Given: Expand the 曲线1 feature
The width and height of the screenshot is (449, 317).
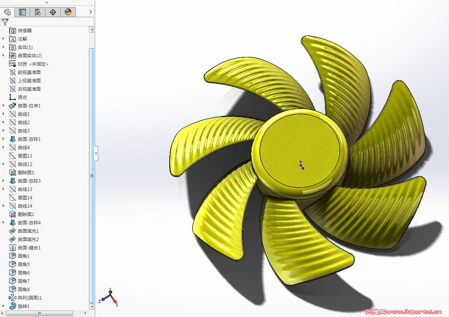Looking at the screenshot, I should coord(3,114).
